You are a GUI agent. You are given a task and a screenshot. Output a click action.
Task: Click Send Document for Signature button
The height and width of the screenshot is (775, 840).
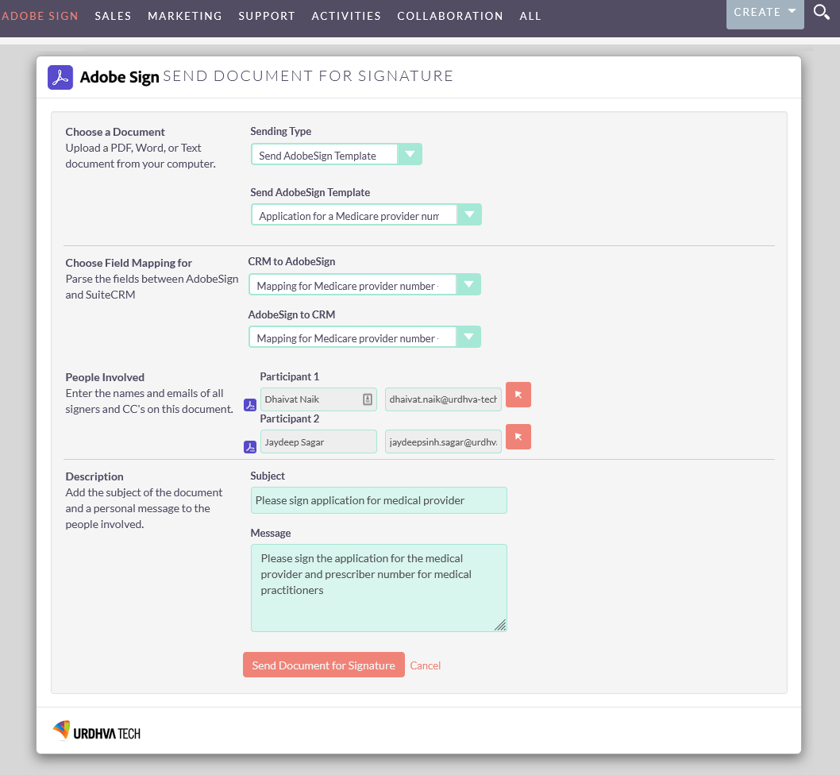[x=324, y=665]
